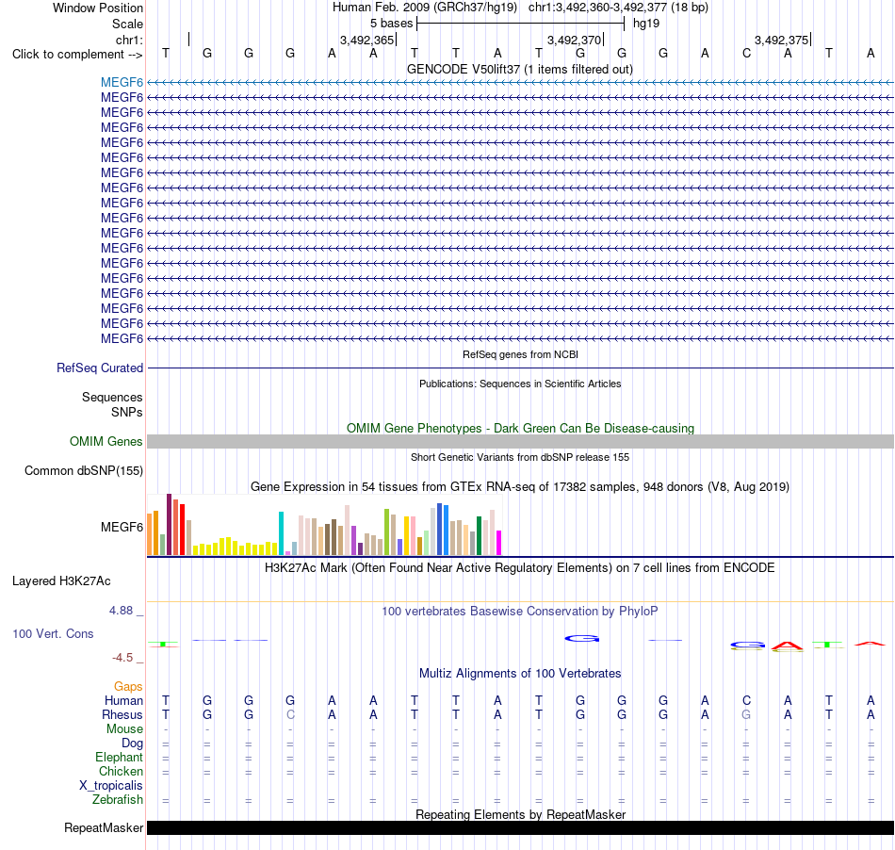Click the 'Click to complement -->' label
This screenshot has height=850, width=895.
click(x=77, y=55)
